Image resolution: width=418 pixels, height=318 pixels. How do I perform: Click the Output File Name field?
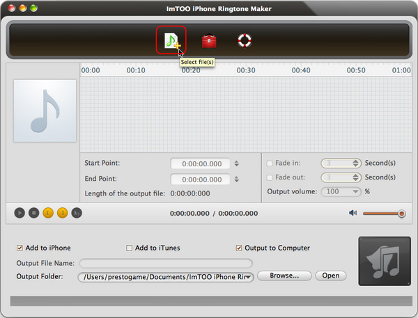(x=166, y=263)
